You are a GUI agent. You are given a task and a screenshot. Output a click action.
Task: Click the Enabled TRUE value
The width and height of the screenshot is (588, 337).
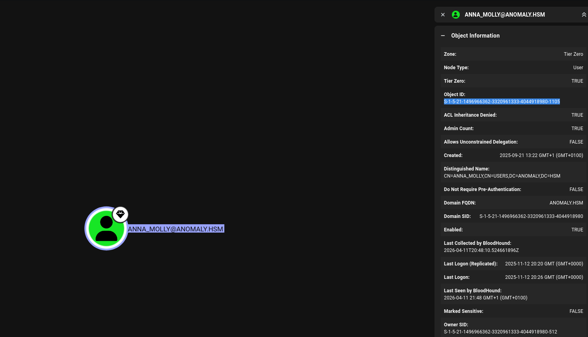(x=577, y=230)
